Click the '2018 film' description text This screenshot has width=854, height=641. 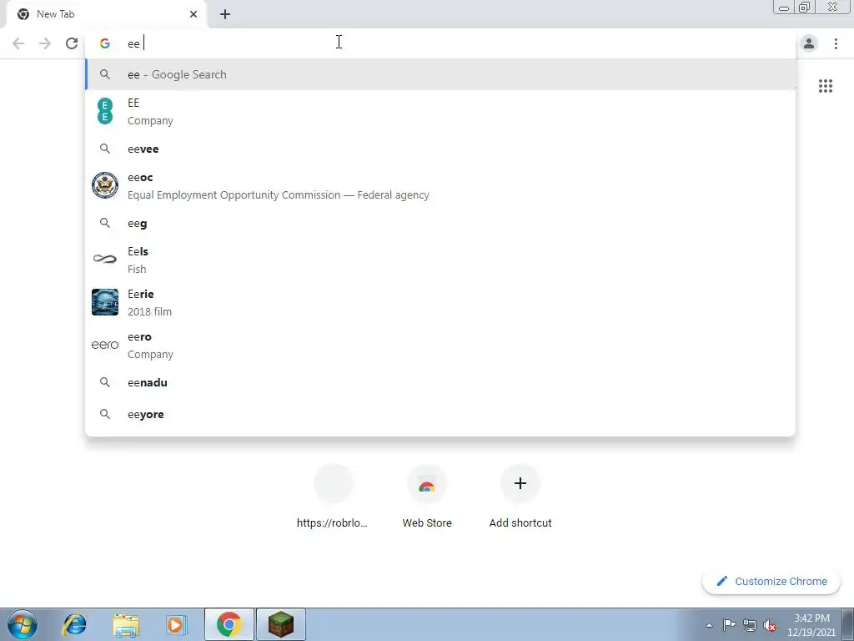(x=149, y=311)
